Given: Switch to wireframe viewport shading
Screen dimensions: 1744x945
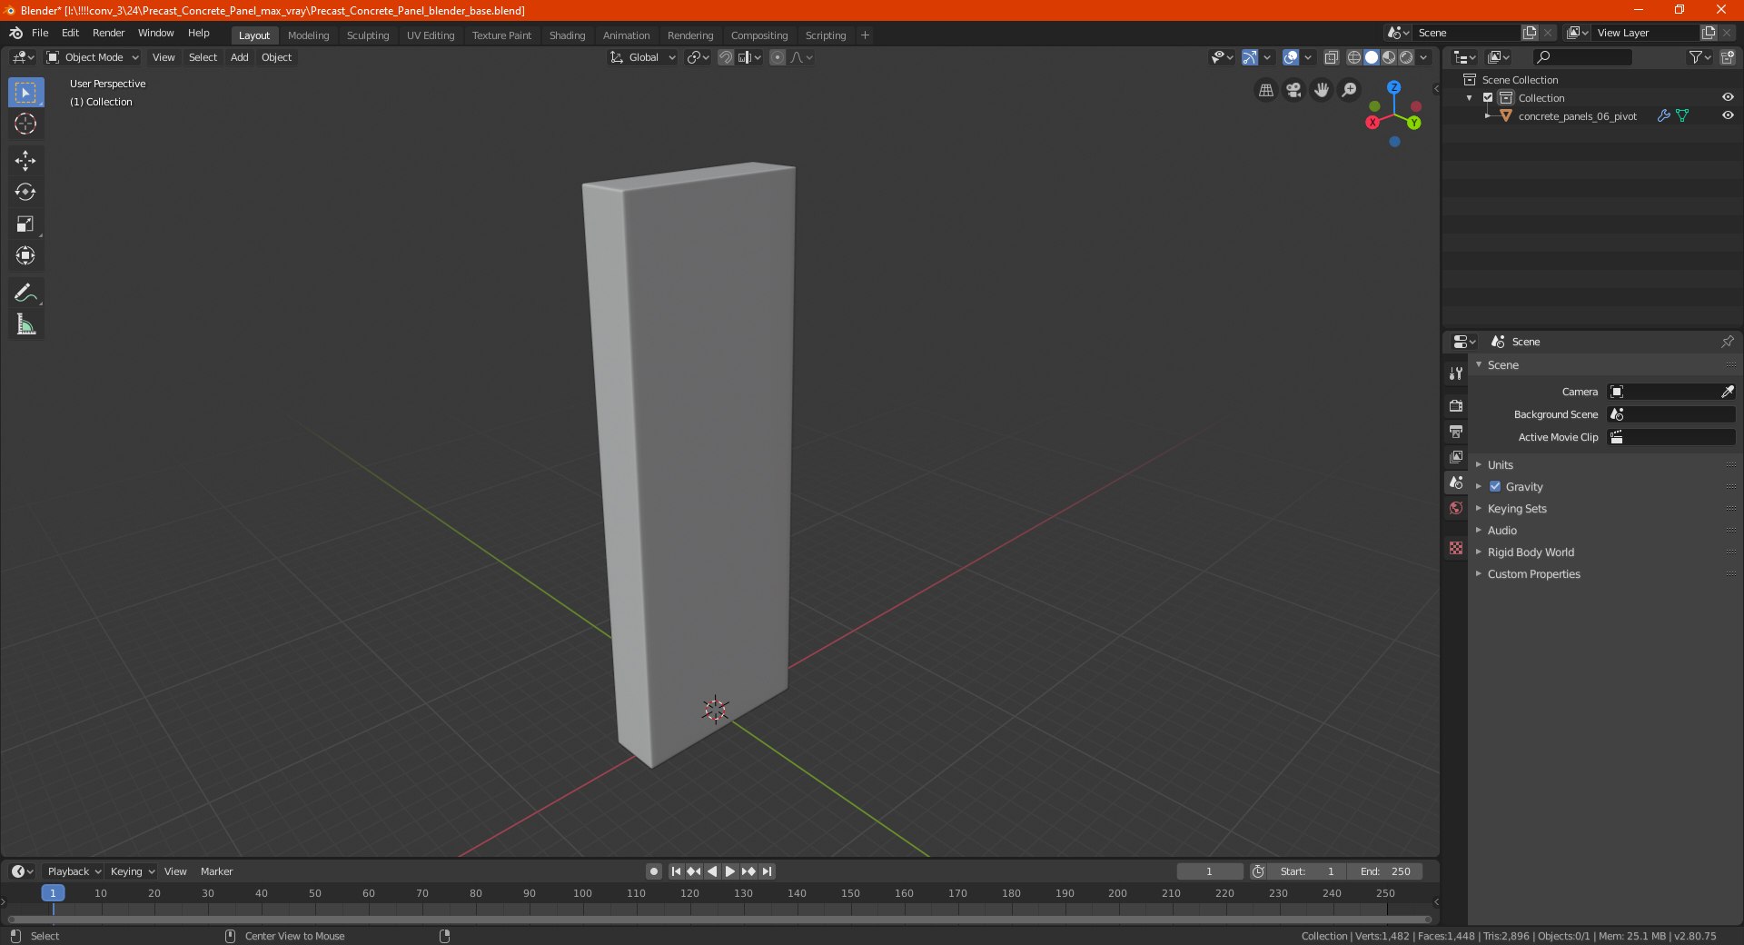Looking at the screenshot, I should (x=1354, y=57).
